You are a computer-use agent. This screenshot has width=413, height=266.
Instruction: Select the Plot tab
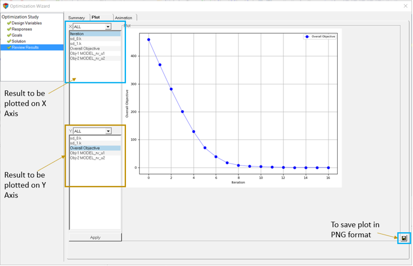pyautogui.click(x=96, y=18)
